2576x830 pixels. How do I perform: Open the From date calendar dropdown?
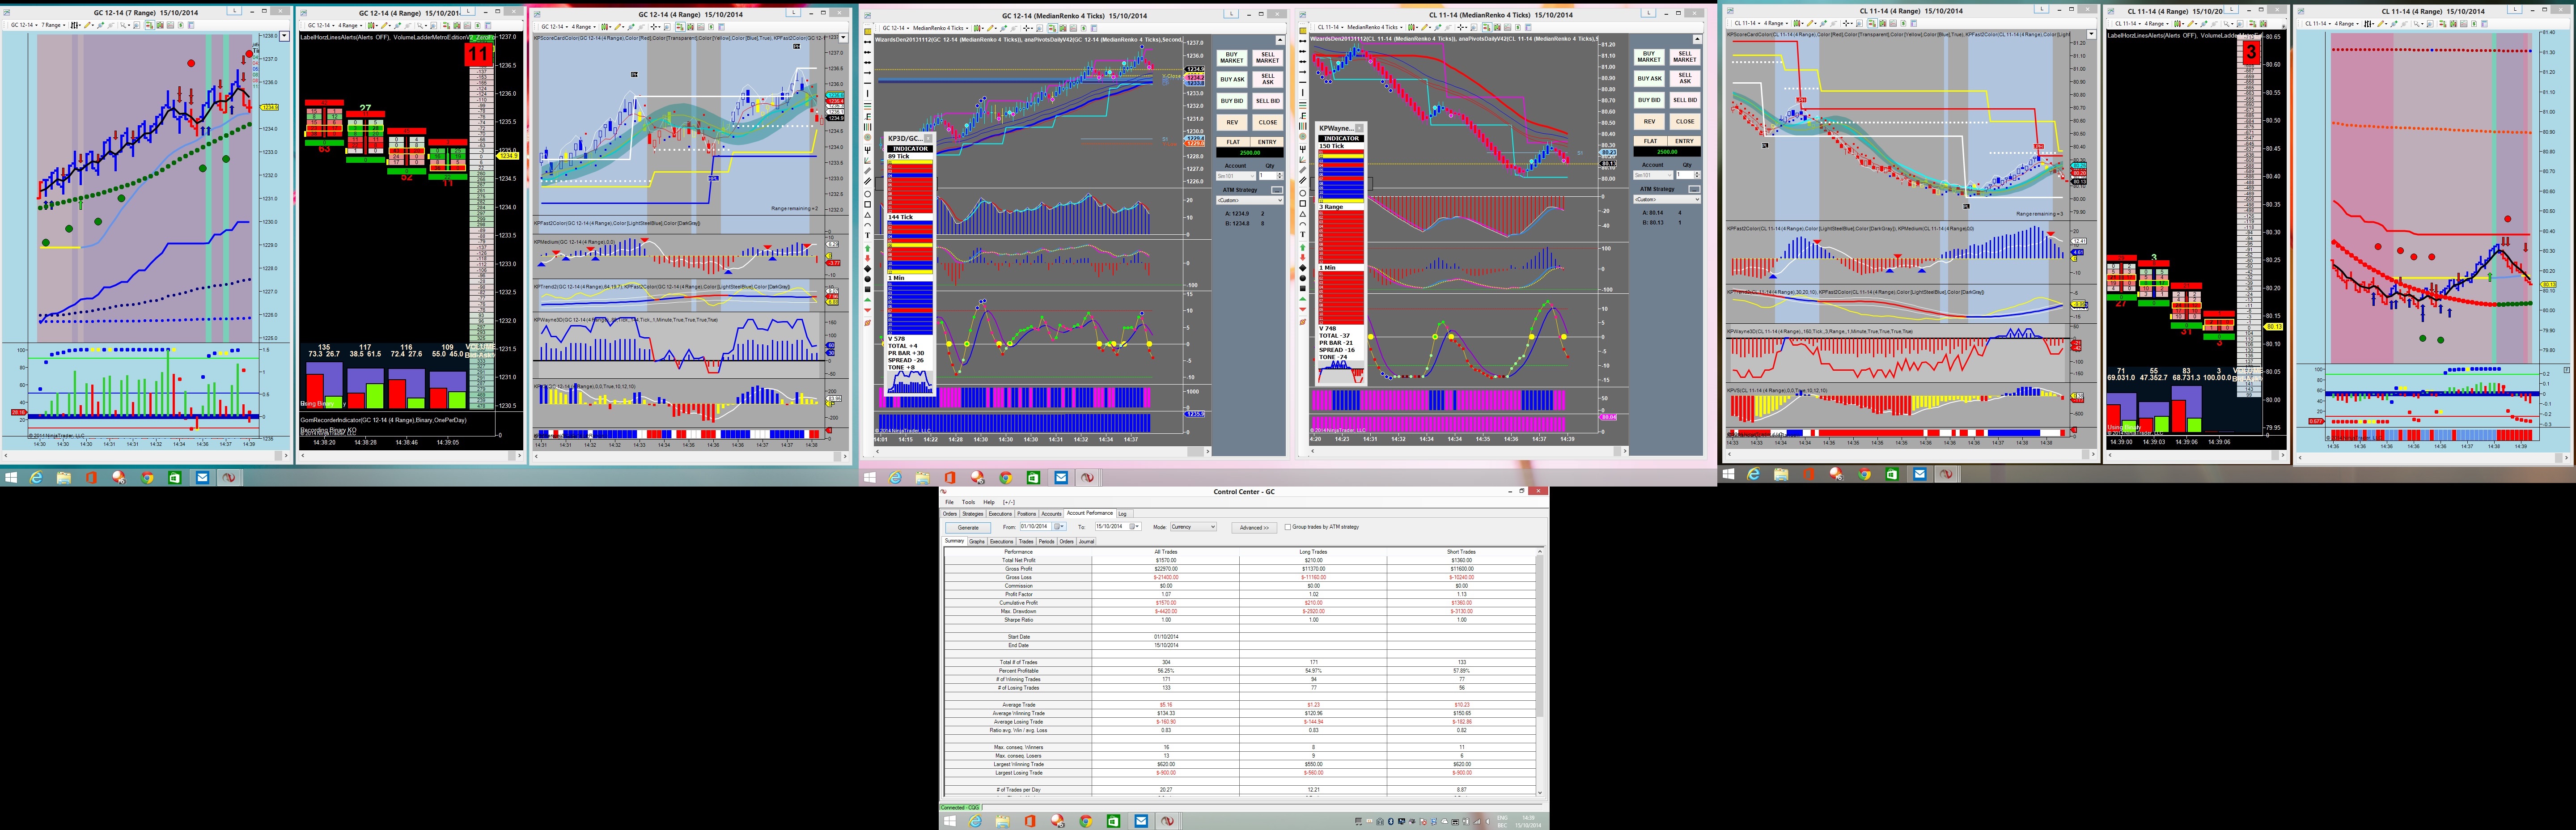(x=1060, y=527)
